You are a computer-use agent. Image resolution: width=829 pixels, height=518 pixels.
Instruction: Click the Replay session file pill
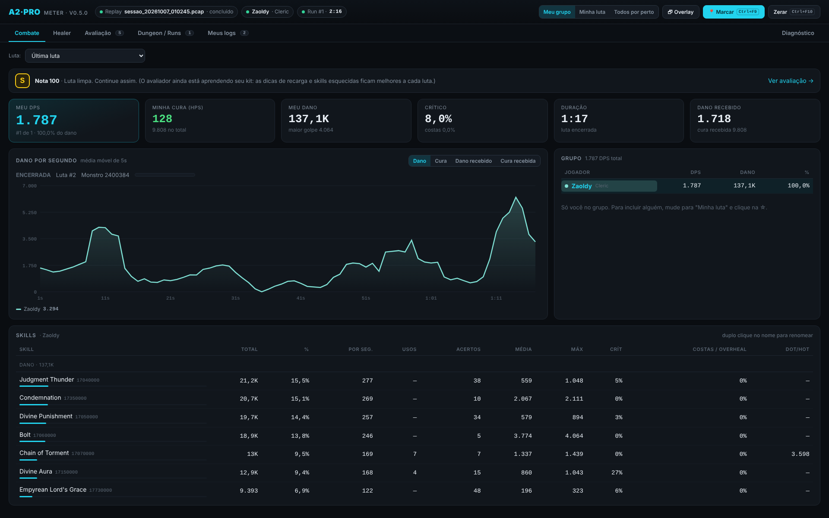coord(166,12)
